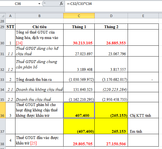
Task: Open the Name Box dropdown arrow
Action: click(x=39, y=4)
